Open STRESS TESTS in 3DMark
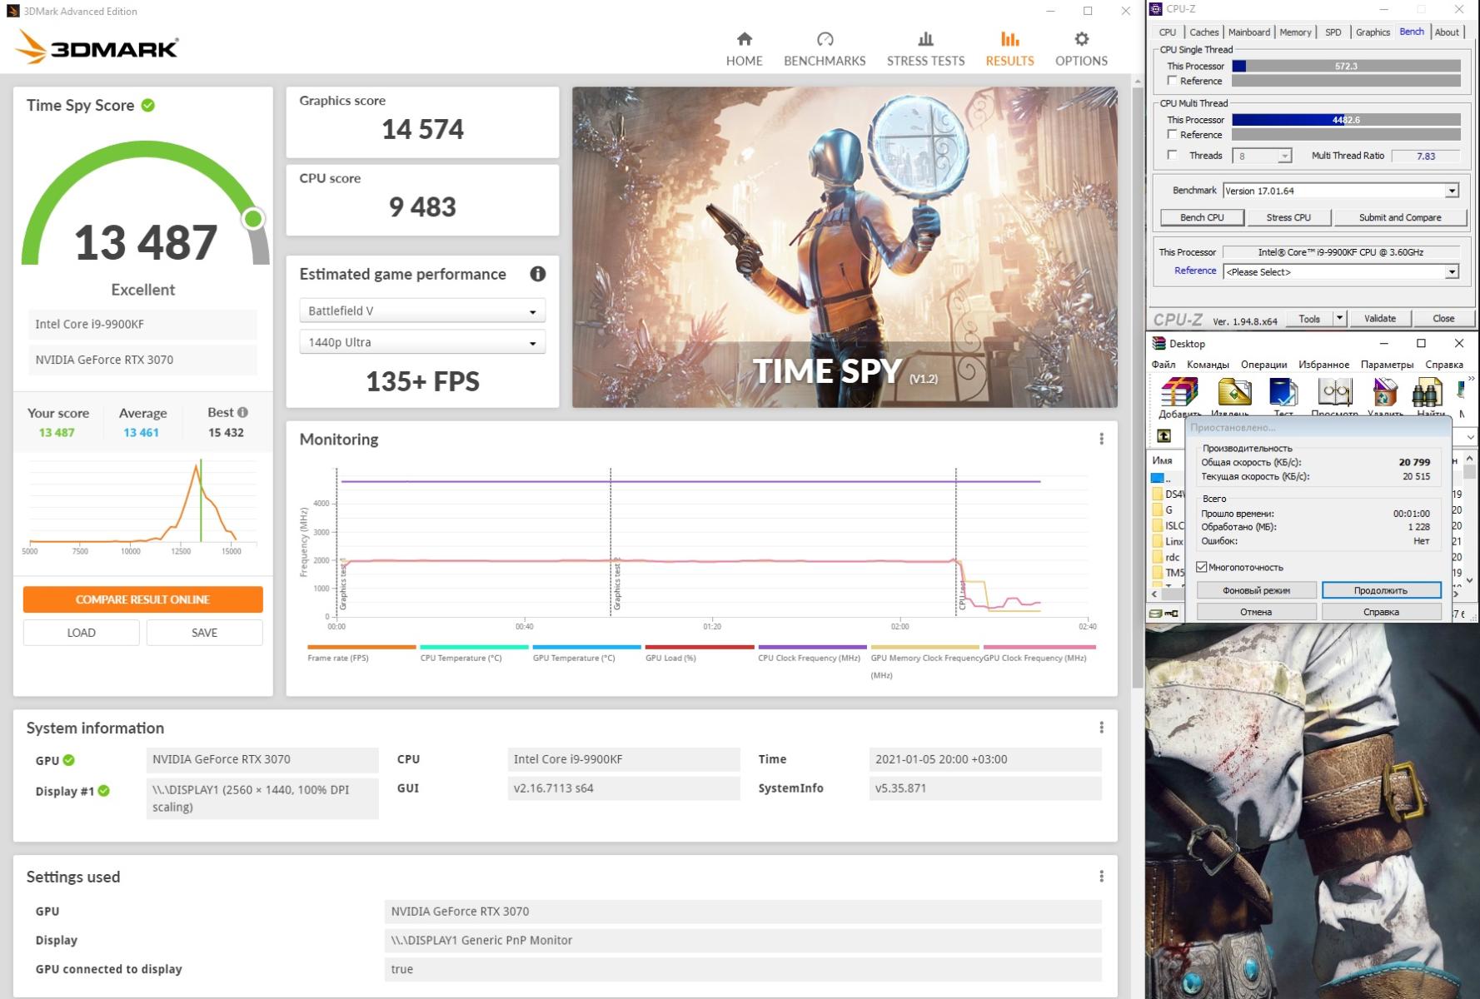This screenshot has width=1480, height=999. (925, 49)
